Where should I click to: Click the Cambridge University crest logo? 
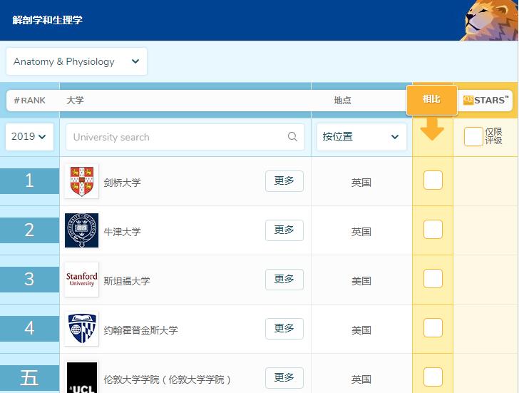pos(81,181)
